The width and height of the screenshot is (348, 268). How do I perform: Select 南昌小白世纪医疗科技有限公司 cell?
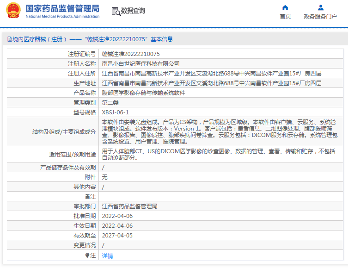point(140,64)
